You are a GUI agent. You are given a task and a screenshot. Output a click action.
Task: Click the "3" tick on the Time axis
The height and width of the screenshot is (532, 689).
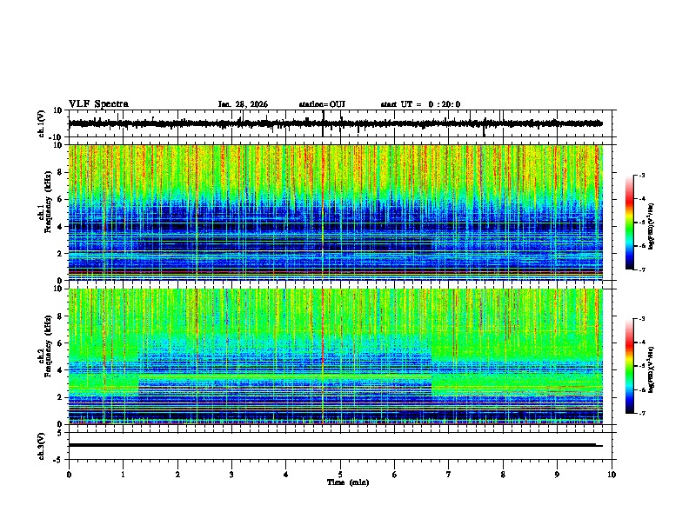pos(231,475)
